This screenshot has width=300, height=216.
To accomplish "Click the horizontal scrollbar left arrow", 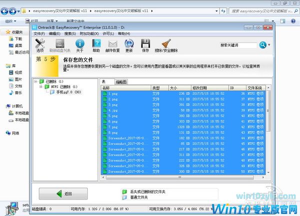I will (103, 177).
